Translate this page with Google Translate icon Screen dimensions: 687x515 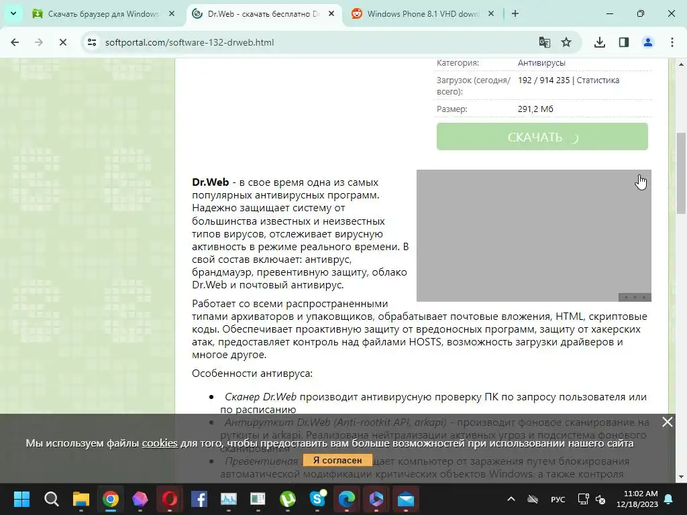coord(544,42)
